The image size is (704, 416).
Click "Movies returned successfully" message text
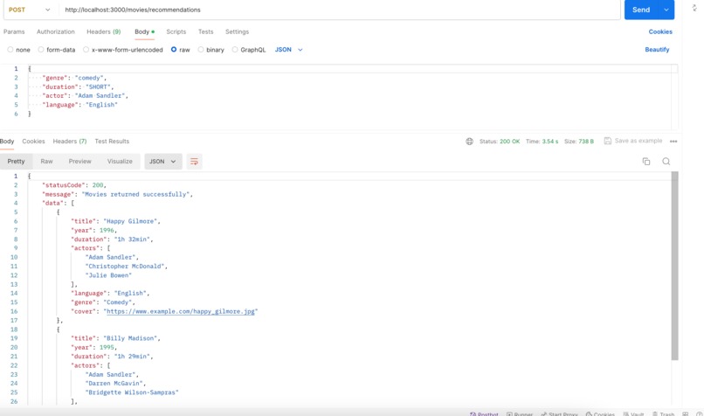pyautogui.click(x=135, y=195)
